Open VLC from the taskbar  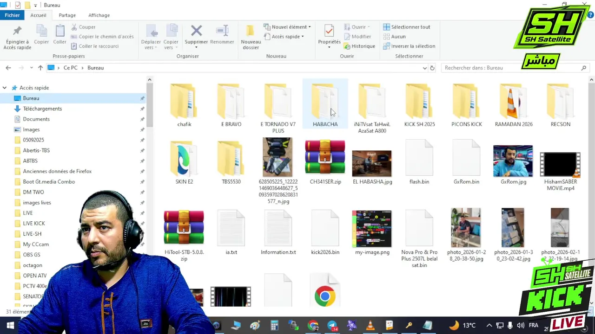coord(370,325)
